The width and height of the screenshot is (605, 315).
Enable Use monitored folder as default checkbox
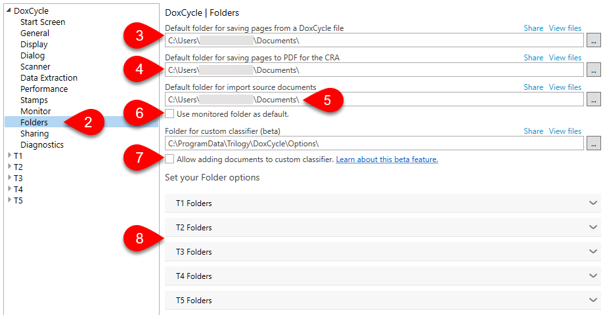click(169, 114)
